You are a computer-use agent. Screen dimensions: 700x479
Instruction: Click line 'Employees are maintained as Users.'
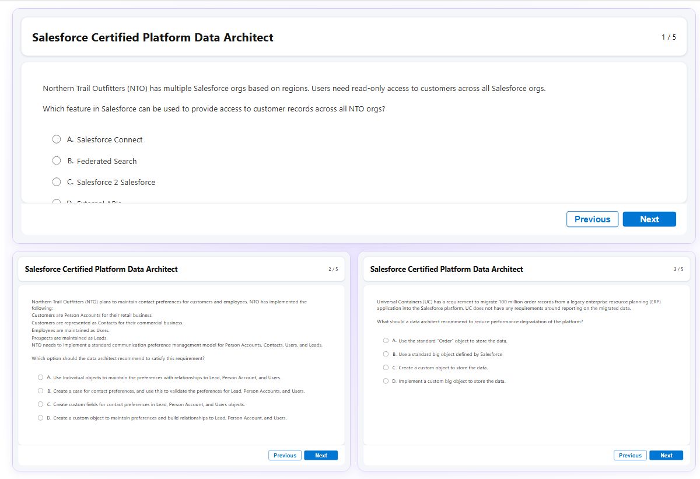point(71,330)
